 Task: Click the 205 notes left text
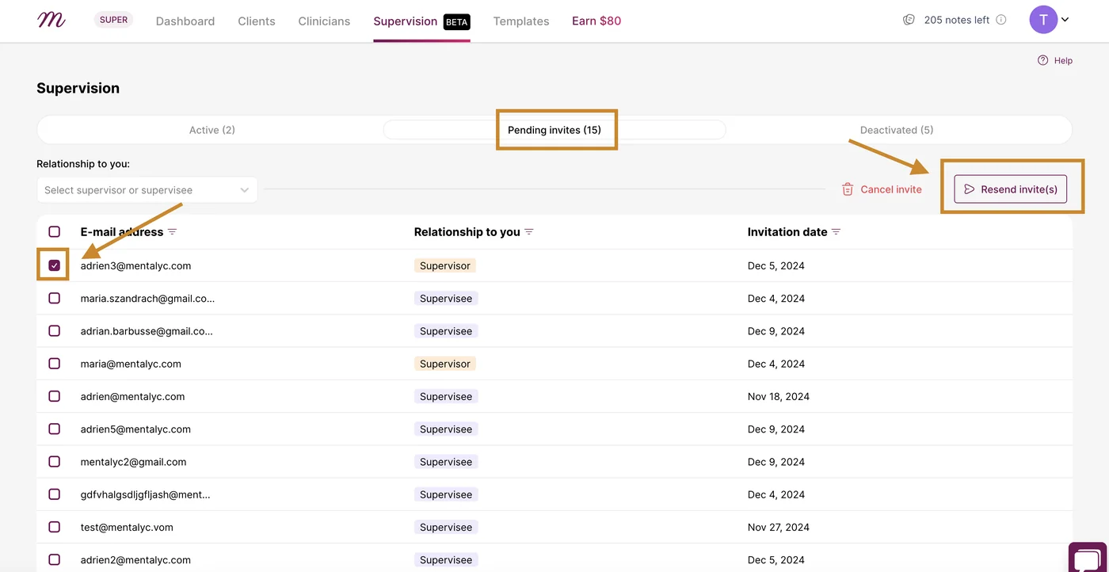[x=957, y=20]
